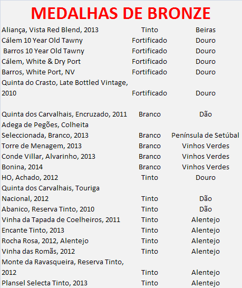Image resolution: width=242 pixels, height=288 pixels.
Task: Select Barros, White Port, NV text
Action: [x=38, y=72]
